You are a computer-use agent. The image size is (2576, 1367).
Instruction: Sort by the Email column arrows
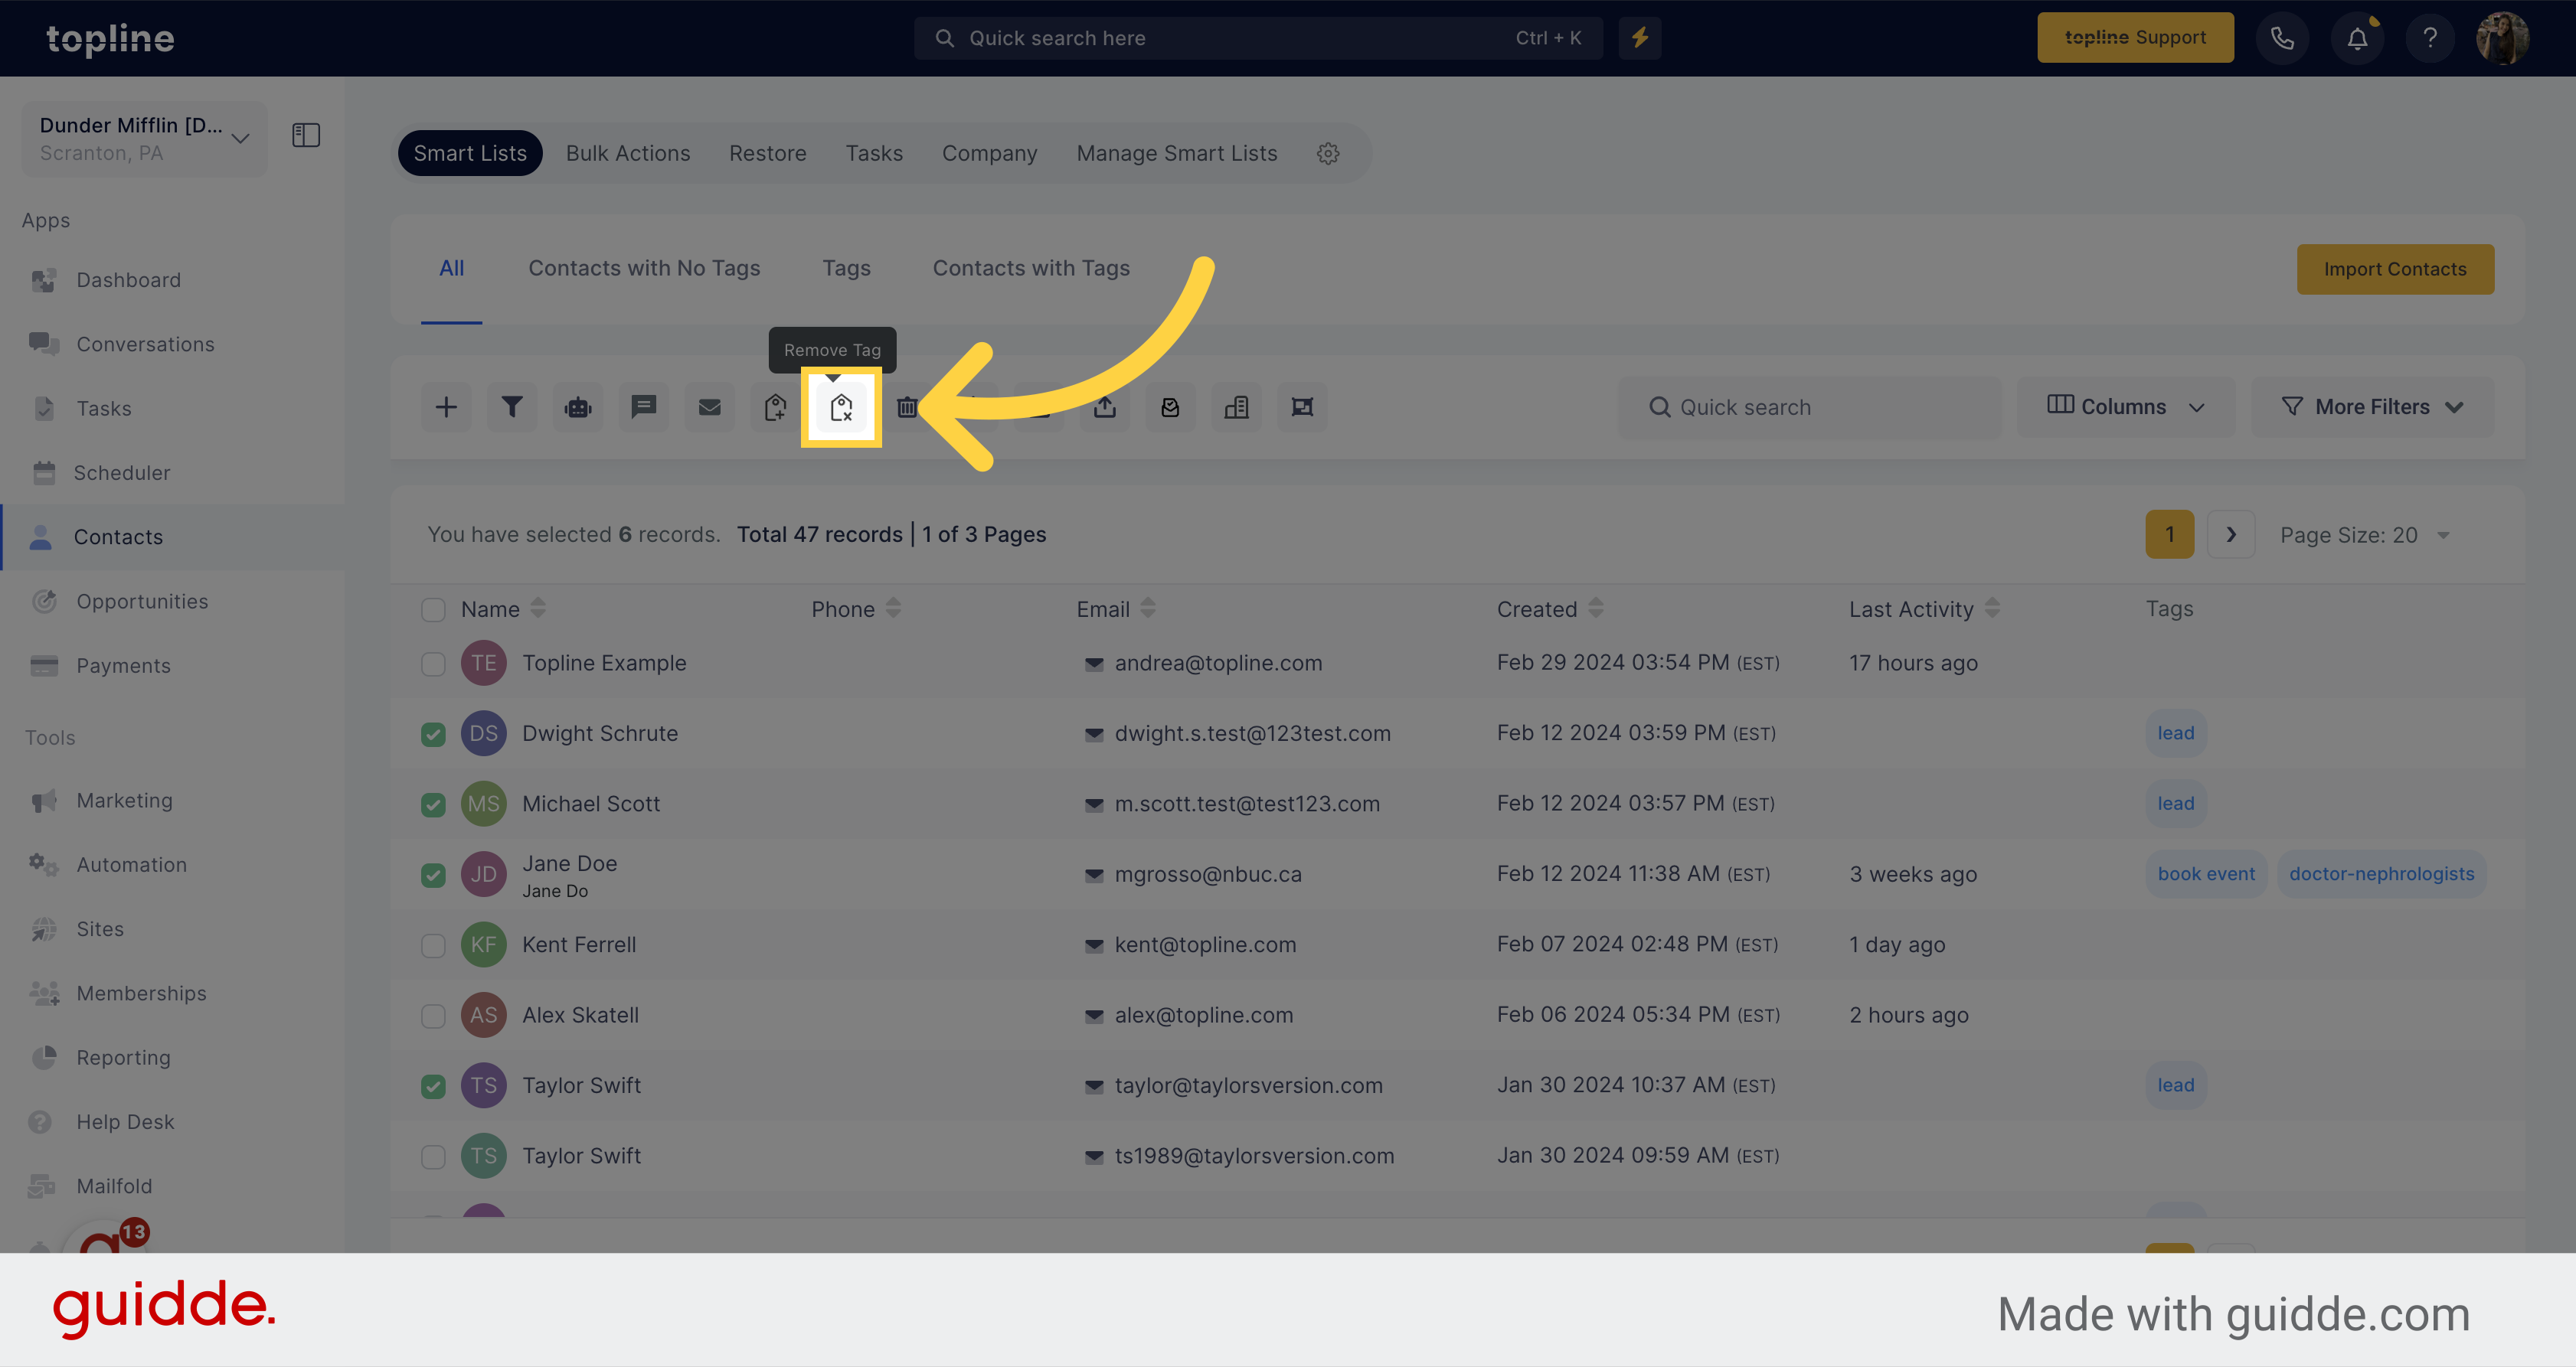pyautogui.click(x=1148, y=608)
